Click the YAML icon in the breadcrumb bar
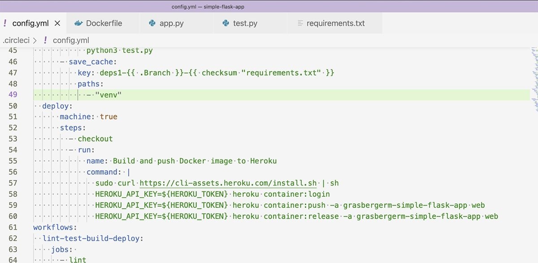 pyautogui.click(x=46, y=40)
